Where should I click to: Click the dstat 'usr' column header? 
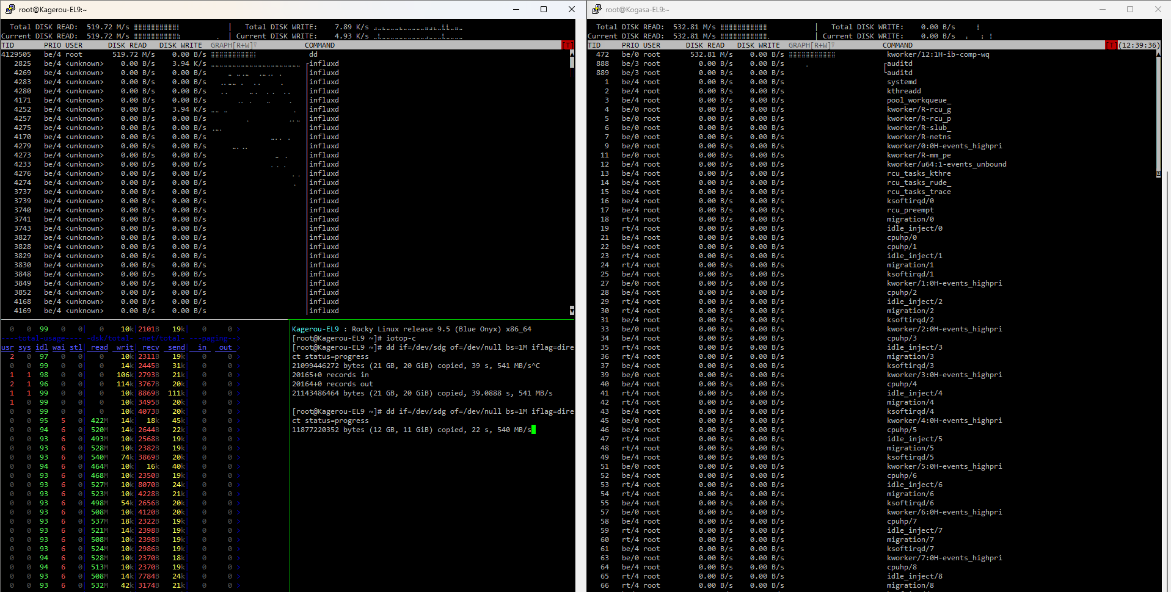click(7, 347)
